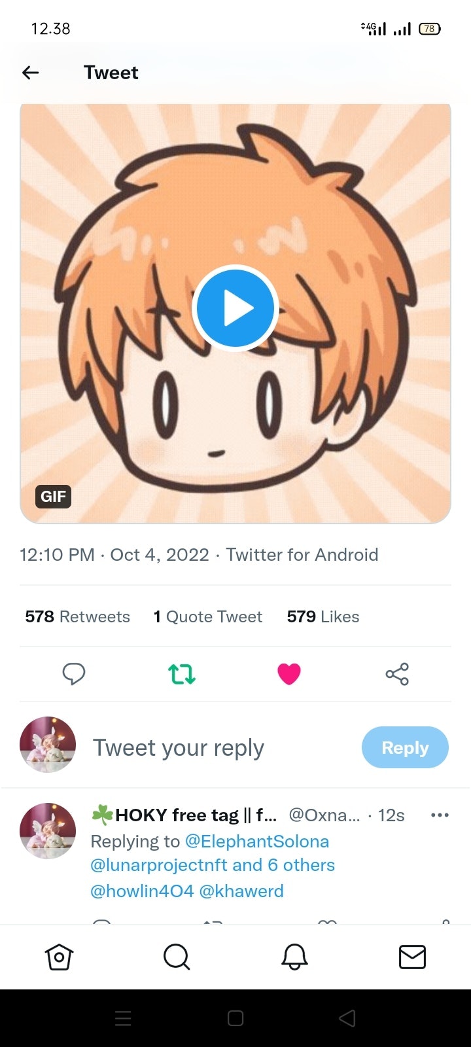The image size is (471, 1047).
Task: Open the Home tab in bottom navigation
Action: (59, 957)
